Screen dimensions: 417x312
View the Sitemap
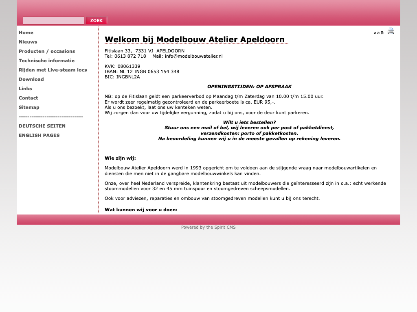(x=29, y=107)
